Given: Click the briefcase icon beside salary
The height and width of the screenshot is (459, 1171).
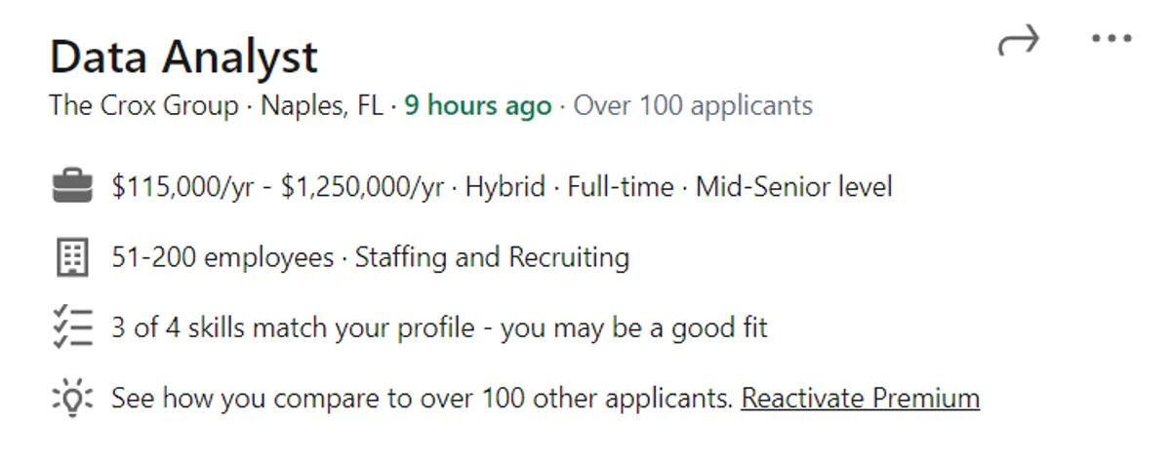Looking at the screenshot, I should 71,186.
